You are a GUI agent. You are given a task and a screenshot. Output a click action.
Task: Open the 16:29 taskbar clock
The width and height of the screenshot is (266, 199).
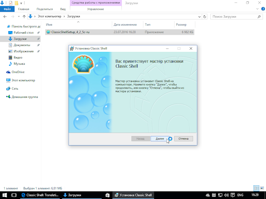pos(255,195)
